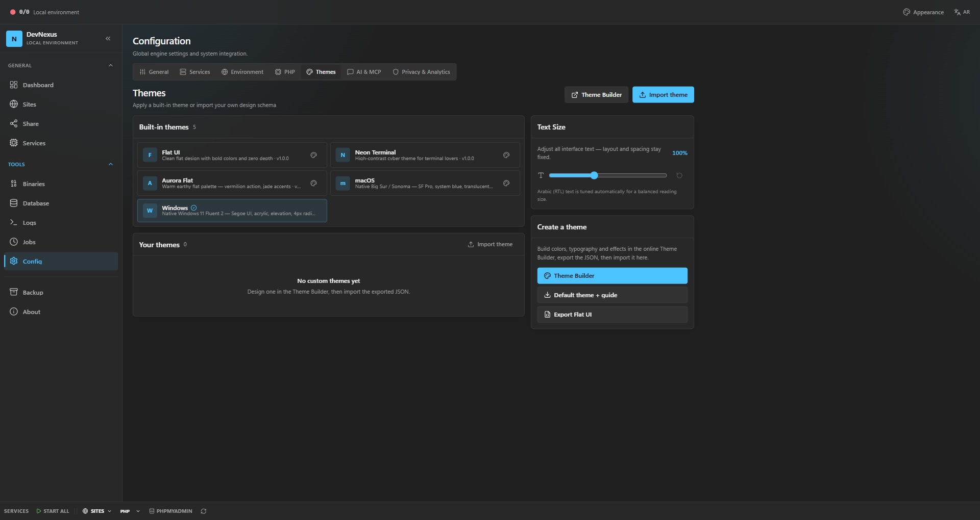Image resolution: width=980 pixels, height=520 pixels.
Task: Open PHPMYADMIN from the status bar
Action: pos(170,511)
